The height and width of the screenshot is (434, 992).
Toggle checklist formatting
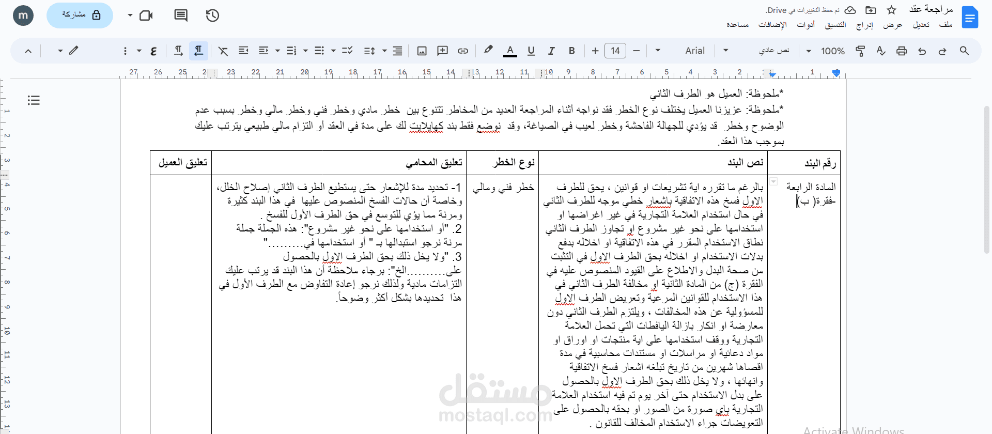[347, 51]
